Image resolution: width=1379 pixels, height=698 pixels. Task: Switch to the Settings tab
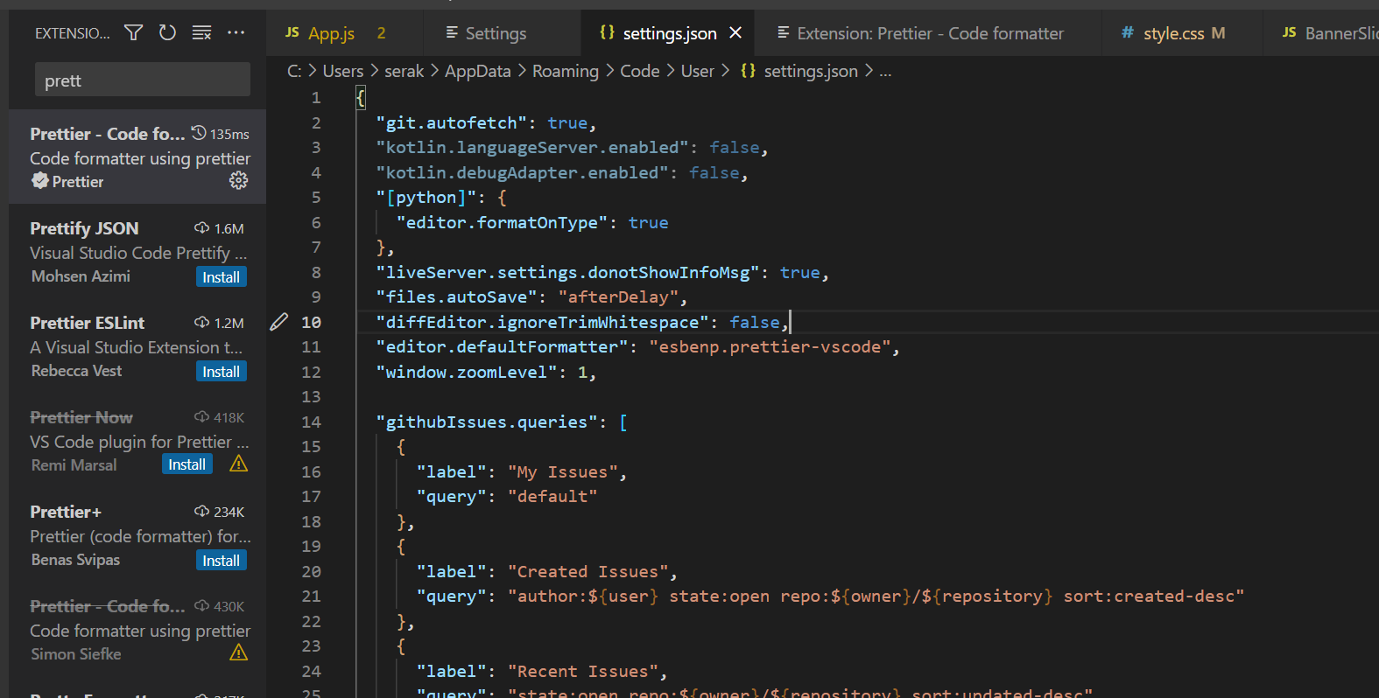pos(501,33)
